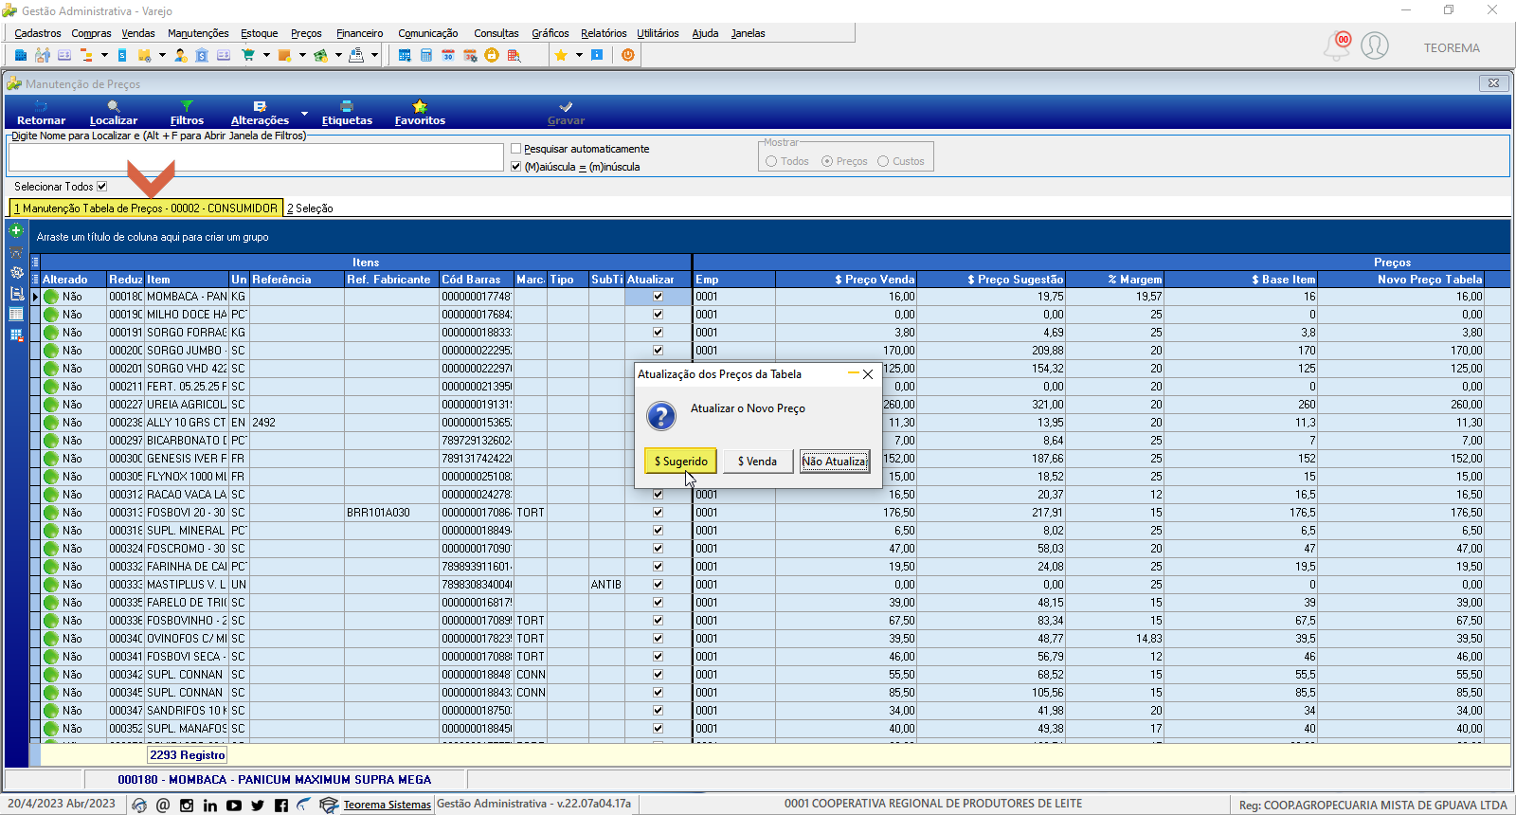Click the Facebook icon in the status bar
Image resolution: width=1516 pixels, height=815 pixels.
pos(280,806)
